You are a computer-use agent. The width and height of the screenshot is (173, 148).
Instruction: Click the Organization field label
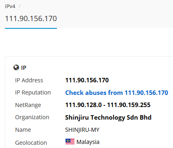coord(32,117)
